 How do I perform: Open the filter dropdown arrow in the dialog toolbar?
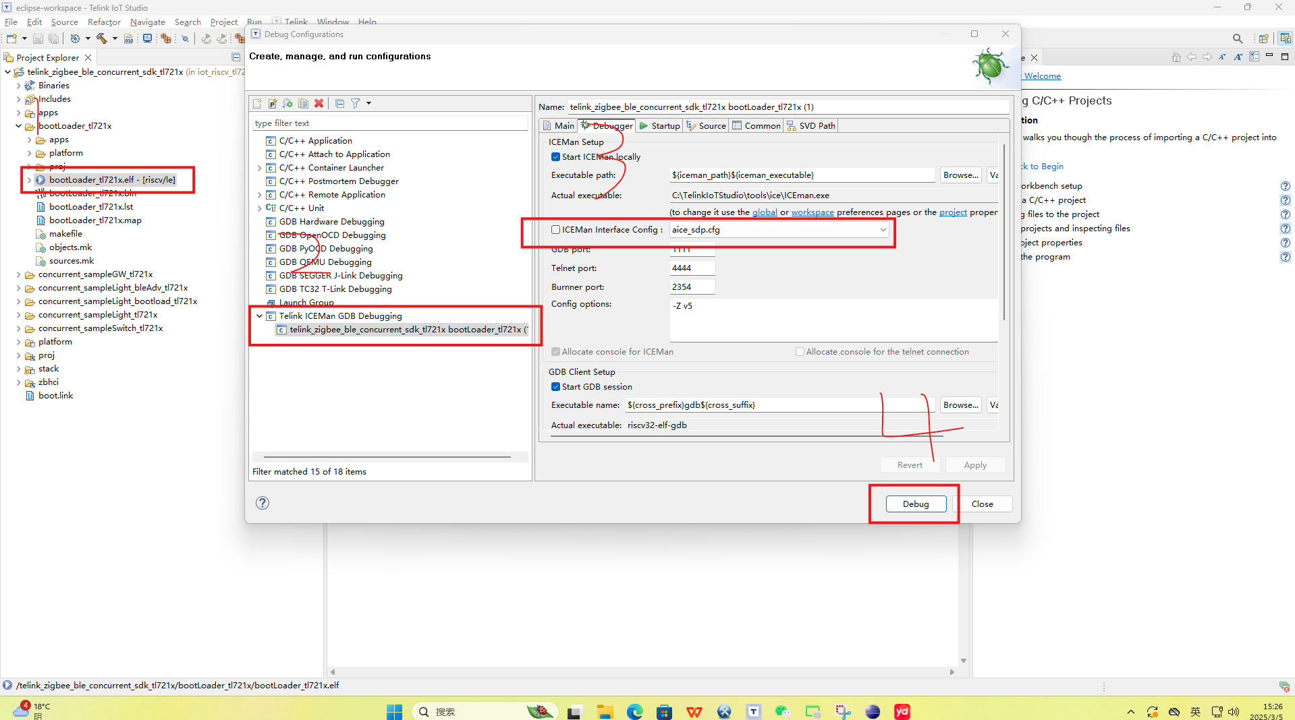point(368,103)
